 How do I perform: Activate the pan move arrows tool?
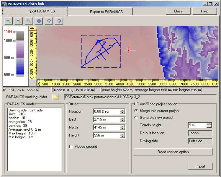(x=39, y=21)
